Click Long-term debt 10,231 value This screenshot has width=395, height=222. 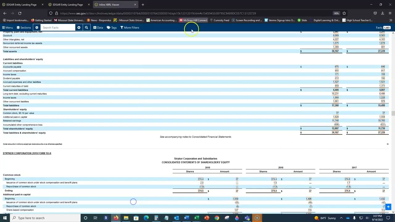(x=335, y=94)
